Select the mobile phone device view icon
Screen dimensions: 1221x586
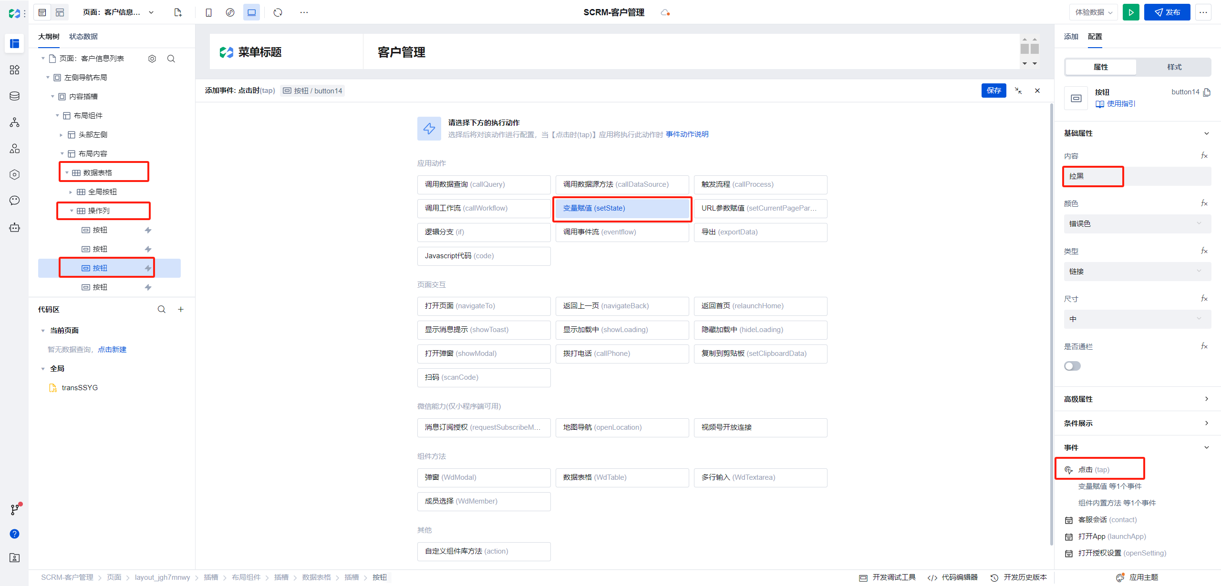(208, 12)
